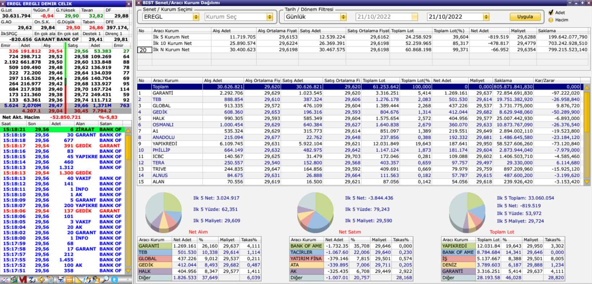Select the İlk 5 Kurum Net row
The width and height of the screenshot is (592, 284).
(x=363, y=37)
